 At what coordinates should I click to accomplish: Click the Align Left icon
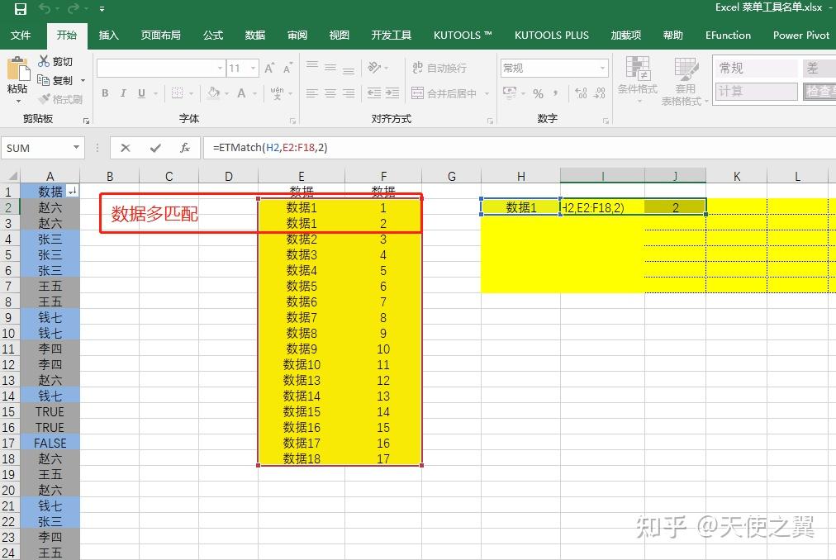[312, 93]
